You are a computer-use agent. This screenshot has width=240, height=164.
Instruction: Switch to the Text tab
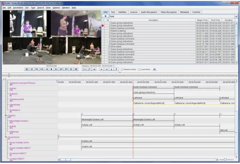[113, 12]
